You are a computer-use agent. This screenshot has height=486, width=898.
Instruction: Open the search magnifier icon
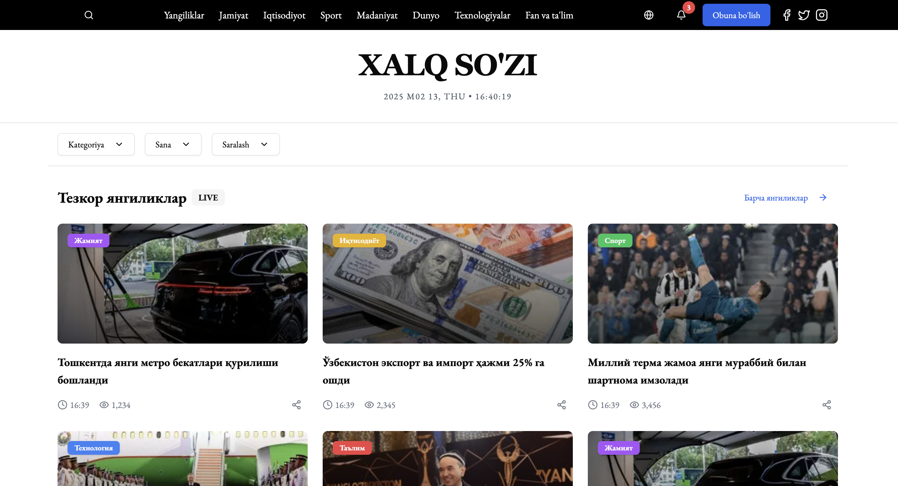[88, 15]
